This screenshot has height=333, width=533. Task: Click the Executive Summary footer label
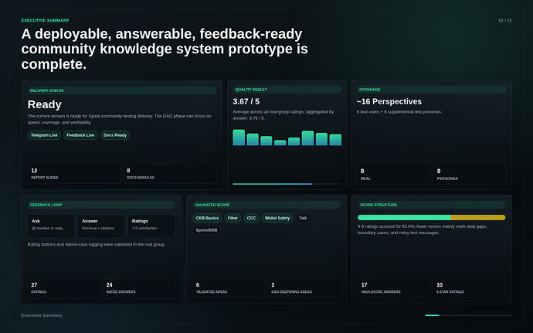click(x=42, y=315)
